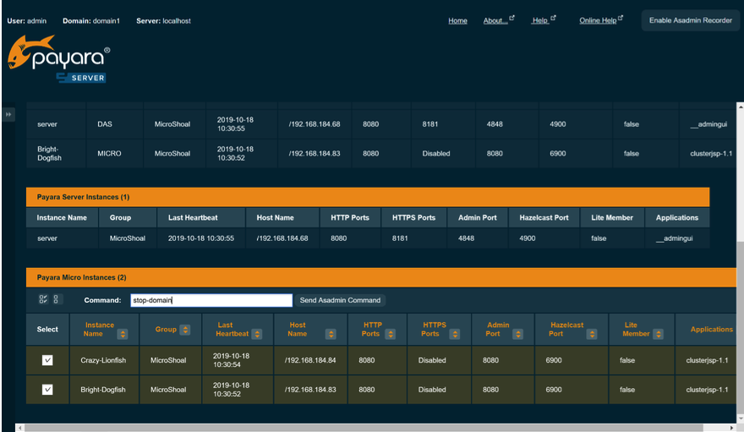The image size is (744, 432).
Task: Open the Online Help link
Action: coord(597,20)
